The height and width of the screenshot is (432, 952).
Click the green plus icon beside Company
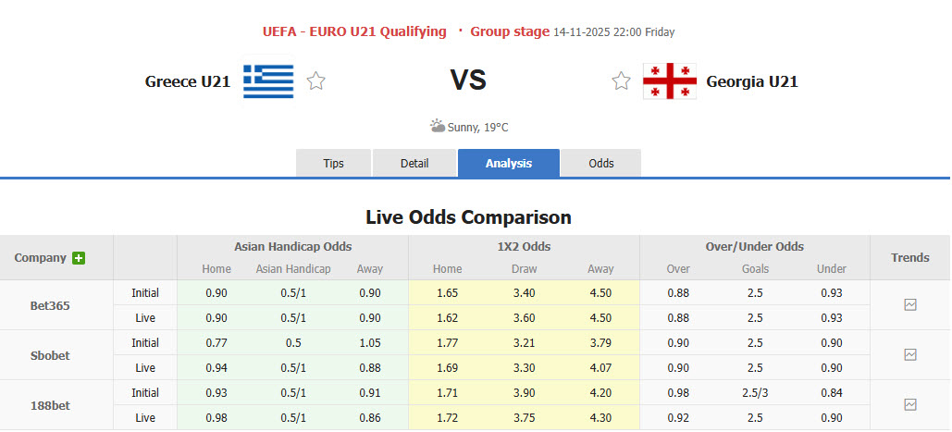point(79,258)
